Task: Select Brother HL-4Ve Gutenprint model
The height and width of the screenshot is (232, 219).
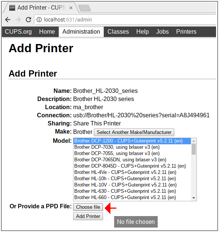Action: [x=132, y=172]
